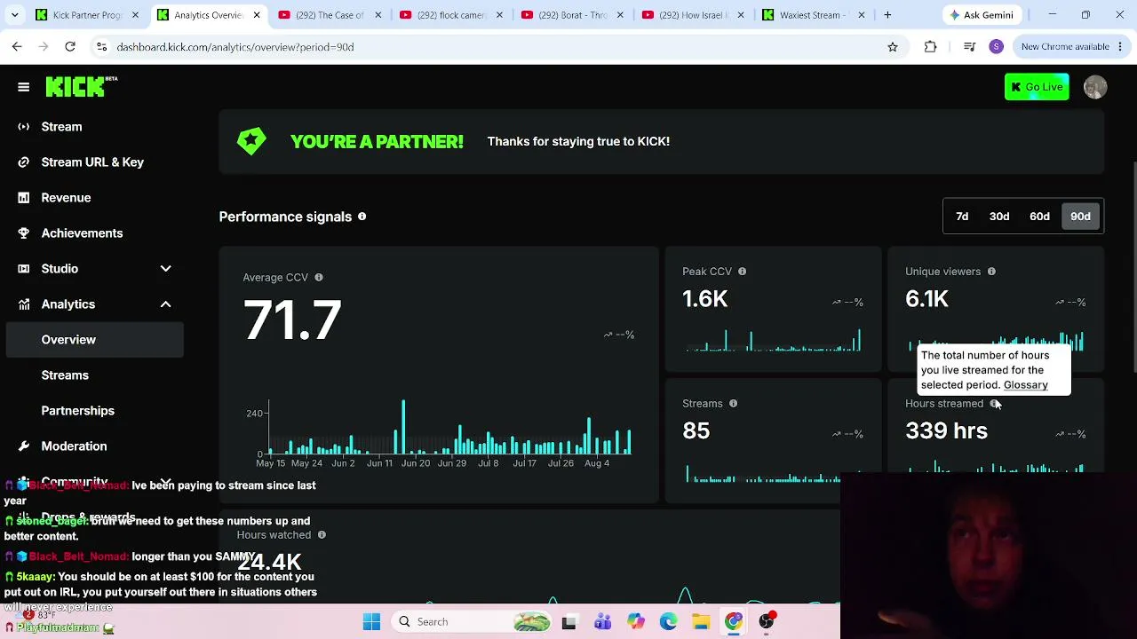This screenshot has height=639, width=1137.
Task: Switch to Waxiest Stream tab
Action: tap(815, 15)
